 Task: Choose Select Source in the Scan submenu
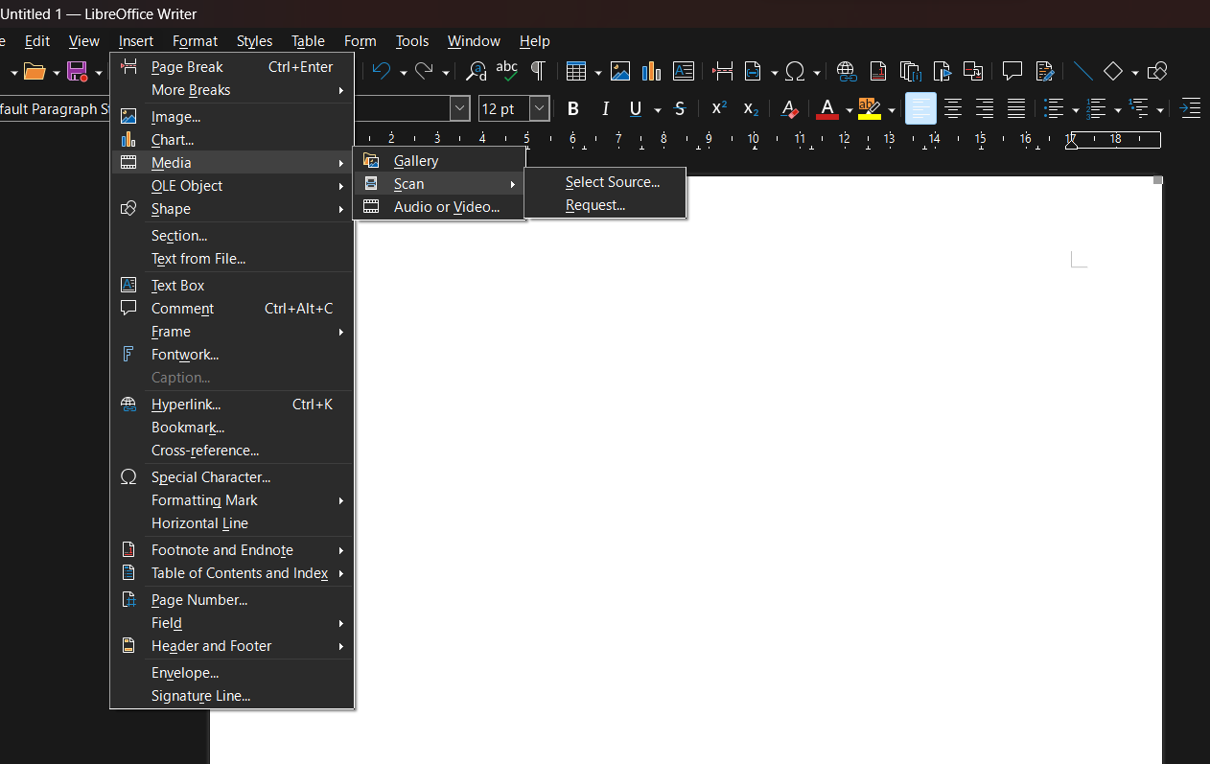coord(613,181)
